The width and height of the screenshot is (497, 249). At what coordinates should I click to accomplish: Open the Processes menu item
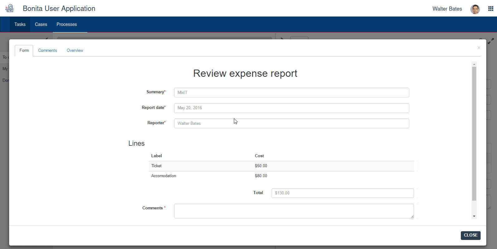coord(66,24)
